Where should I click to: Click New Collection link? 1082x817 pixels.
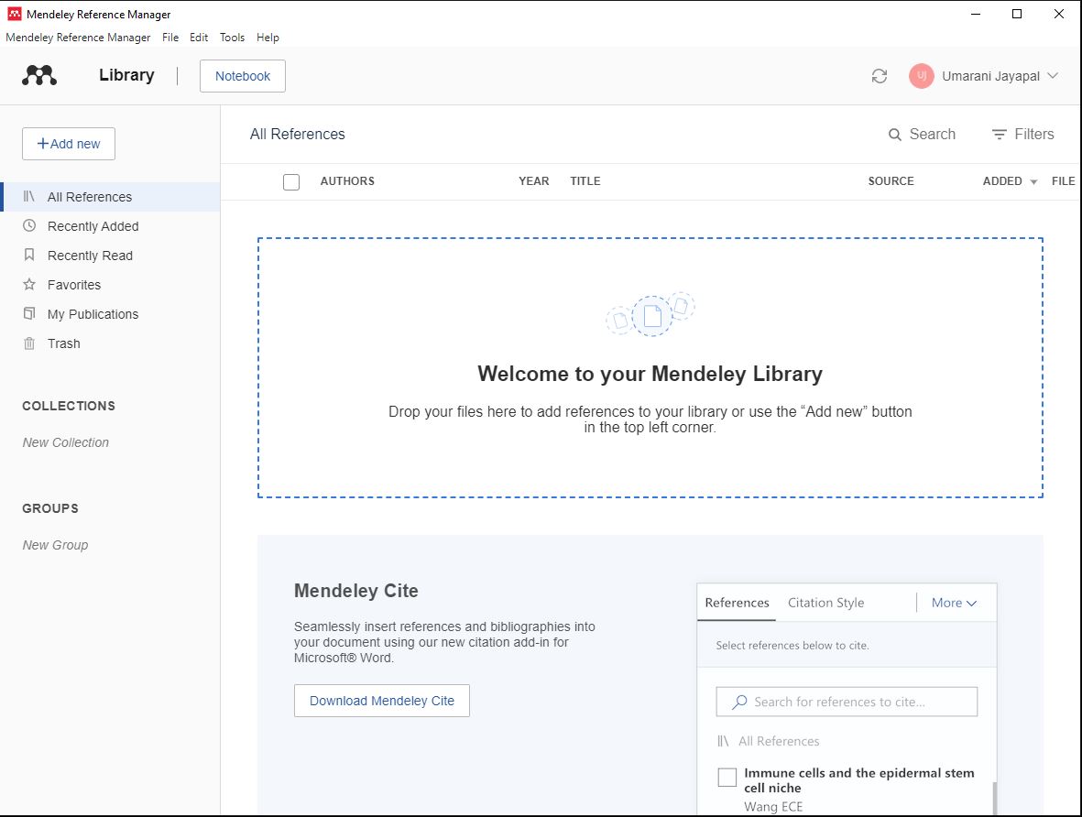pyautogui.click(x=66, y=442)
